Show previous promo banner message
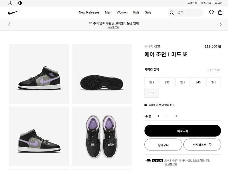 coord(9,24)
